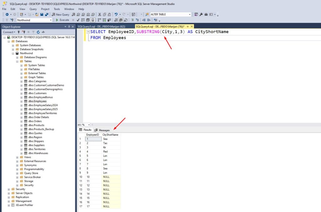Open the Toolbox briefcase icon
Viewport: 321px width, 212px height.
coord(206,14)
